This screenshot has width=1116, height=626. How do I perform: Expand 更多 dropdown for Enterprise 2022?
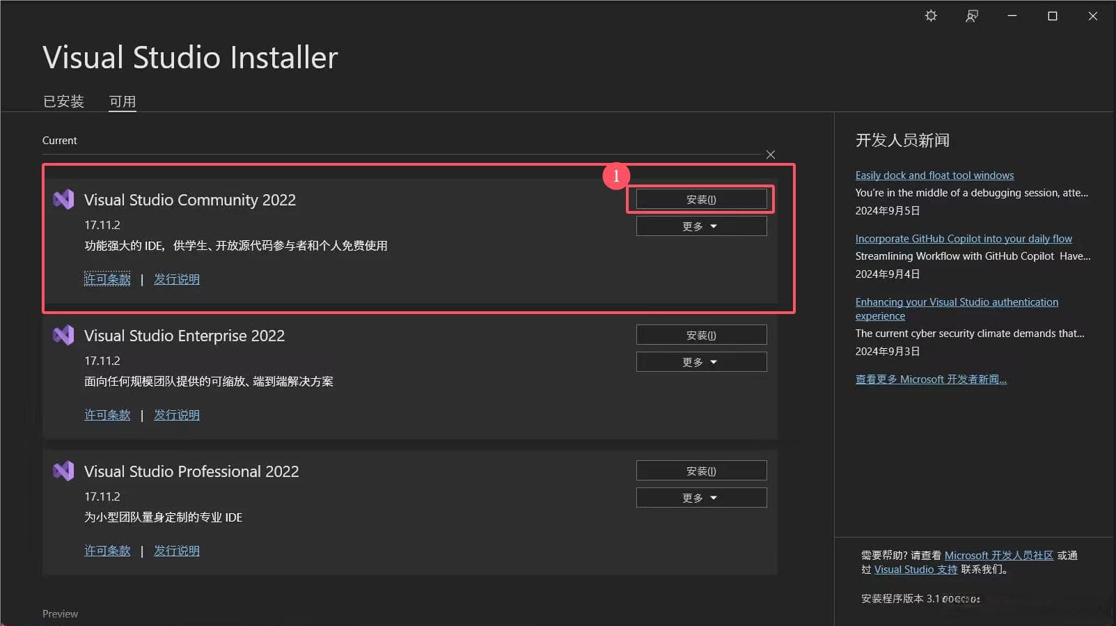point(701,362)
